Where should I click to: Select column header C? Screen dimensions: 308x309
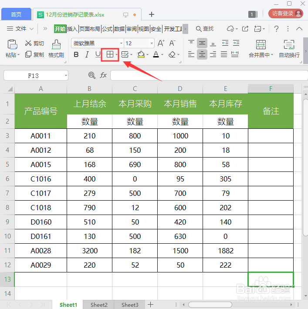point(135,89)
